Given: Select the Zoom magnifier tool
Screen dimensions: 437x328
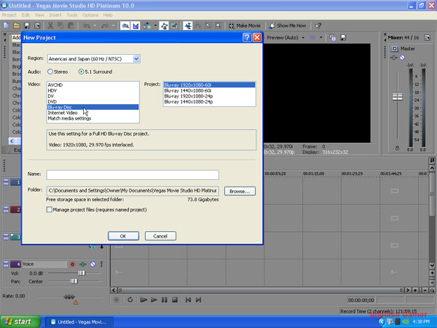Looking at the screenshot, I should click(x=219, y=26).
